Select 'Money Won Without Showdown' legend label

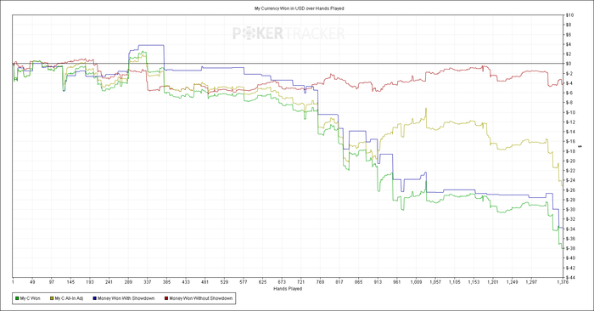click(201, 298)
